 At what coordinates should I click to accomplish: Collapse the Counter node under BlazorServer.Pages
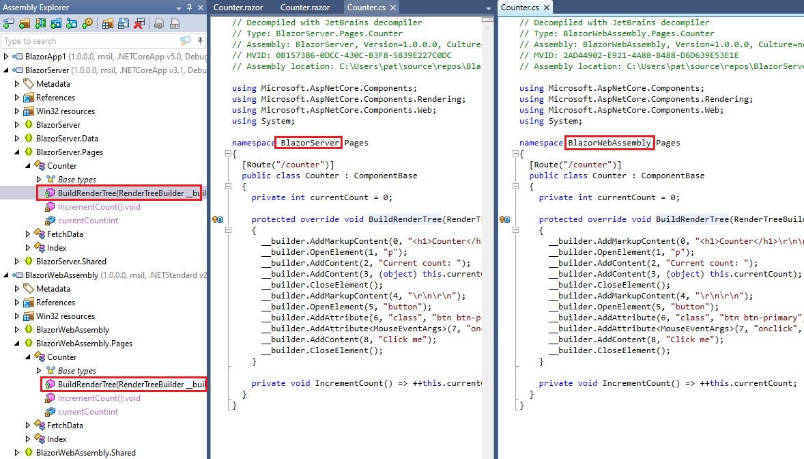coord(27,165)
